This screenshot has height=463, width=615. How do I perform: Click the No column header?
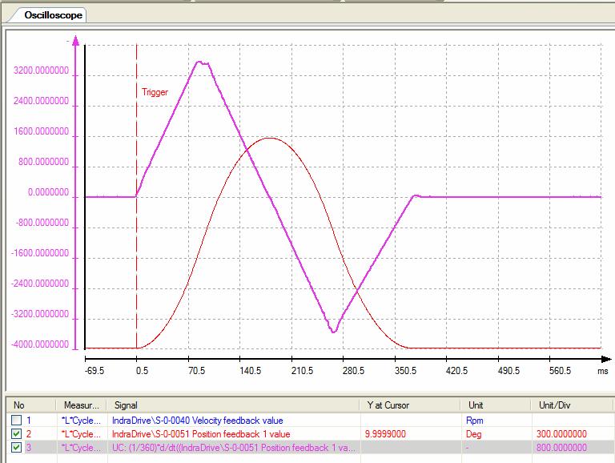[30, 405]
